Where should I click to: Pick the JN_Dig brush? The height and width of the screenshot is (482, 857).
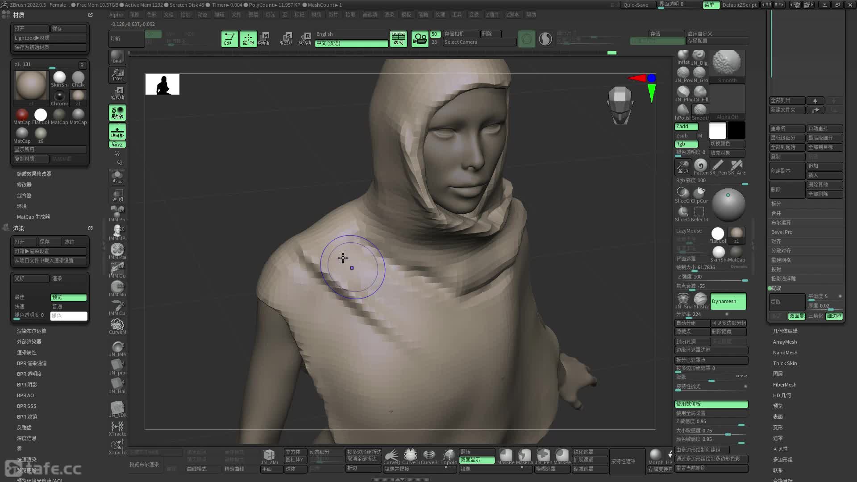(699, 57)
